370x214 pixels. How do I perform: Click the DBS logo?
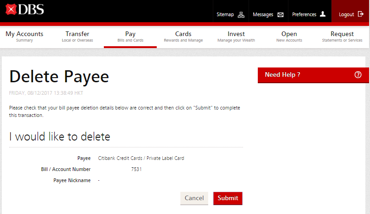[x=25, y=9]
